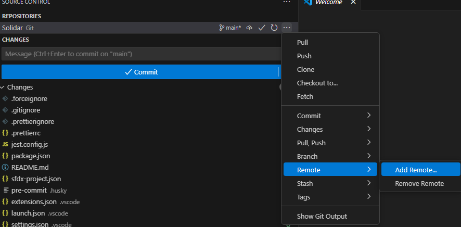Expand the Remote submenu arrow

tap(369, 169)
